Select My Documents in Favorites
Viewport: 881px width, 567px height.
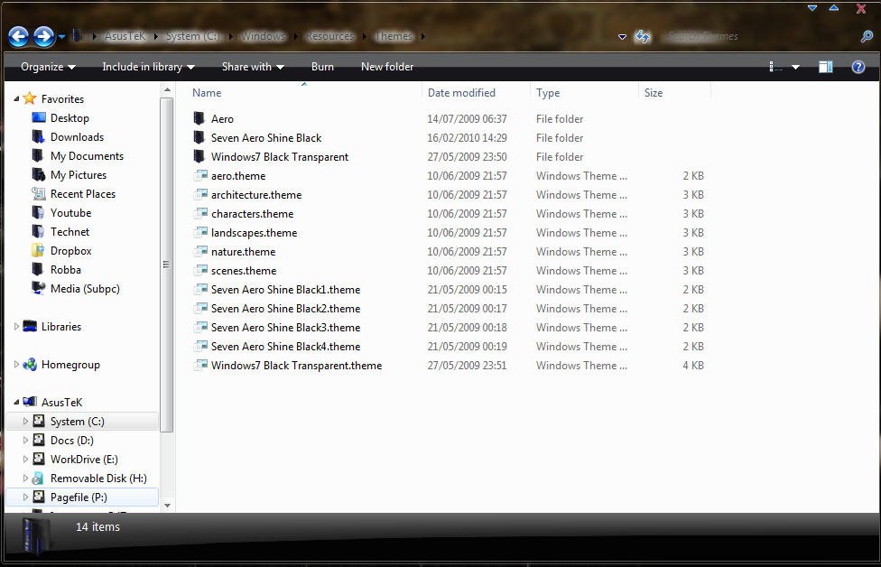(87, 156)
